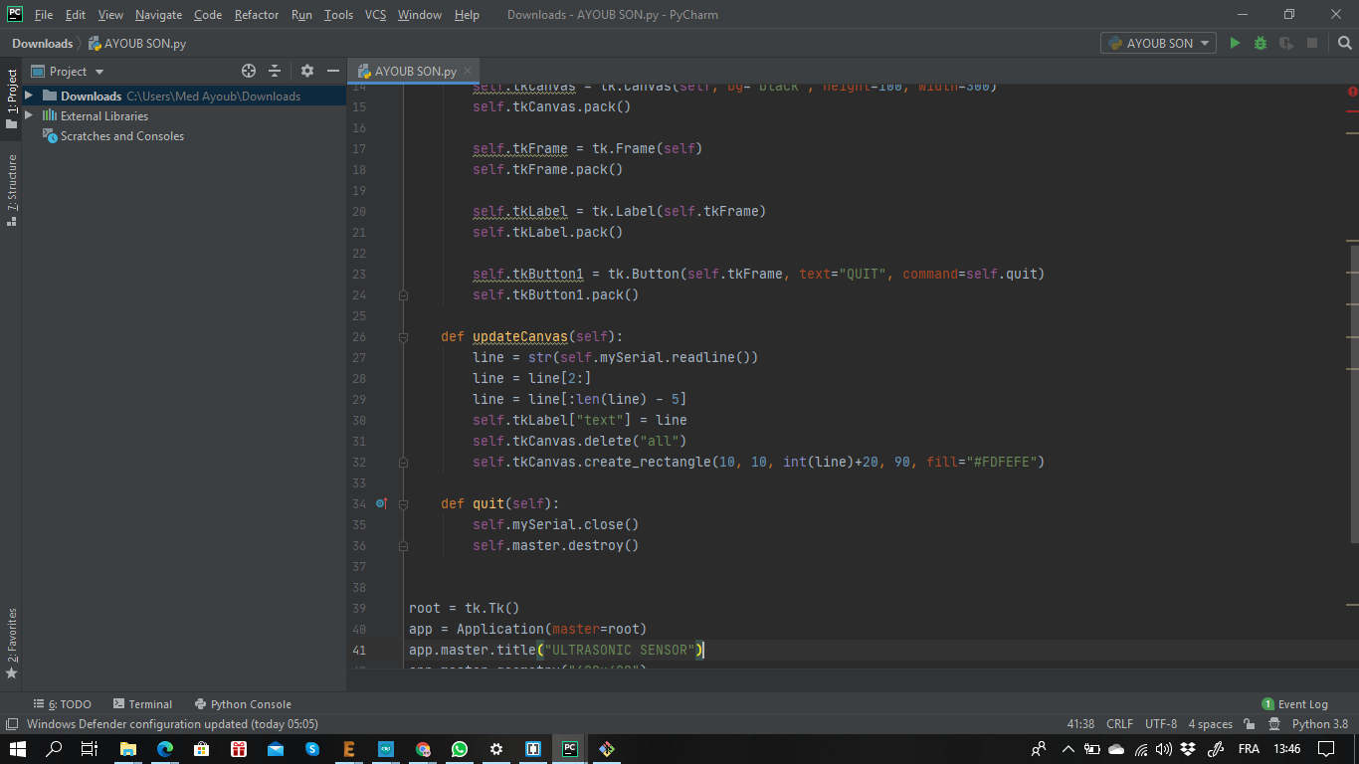This screenshot has width=1359, height=764.
Task: Run the AYOUB SON configuration
Action: tap(1235, 43)
